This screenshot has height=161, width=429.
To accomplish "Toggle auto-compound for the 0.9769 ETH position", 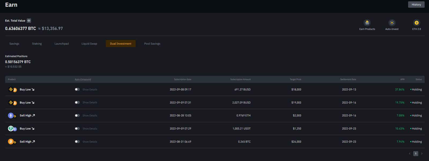I will pos(77,116).
